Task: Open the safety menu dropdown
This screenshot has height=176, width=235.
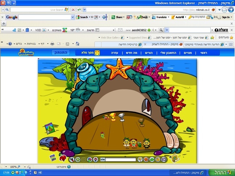Action: click(x=30, y=44)
